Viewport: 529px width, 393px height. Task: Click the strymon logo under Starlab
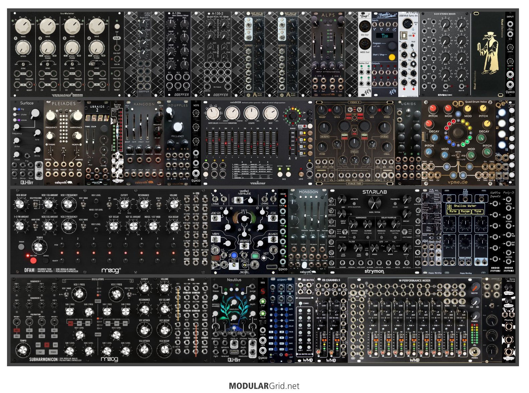coord(374,271)
